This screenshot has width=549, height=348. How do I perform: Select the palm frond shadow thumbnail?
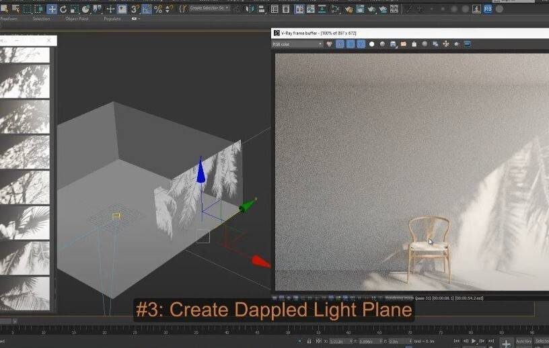(24, 223)
